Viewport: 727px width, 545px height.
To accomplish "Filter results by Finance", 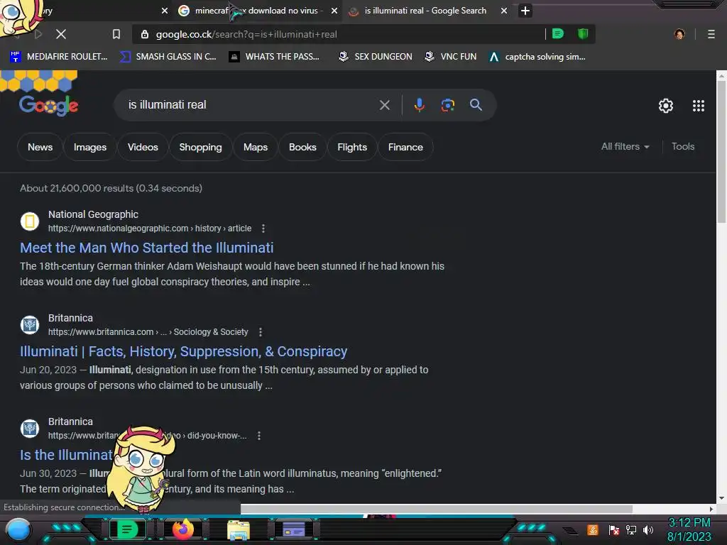I will pos(405,147).
